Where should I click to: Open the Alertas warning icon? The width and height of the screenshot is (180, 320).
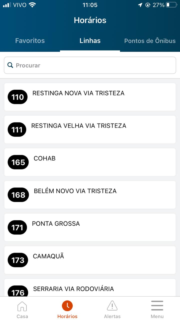pyautogui.click(x=112, y=306)
